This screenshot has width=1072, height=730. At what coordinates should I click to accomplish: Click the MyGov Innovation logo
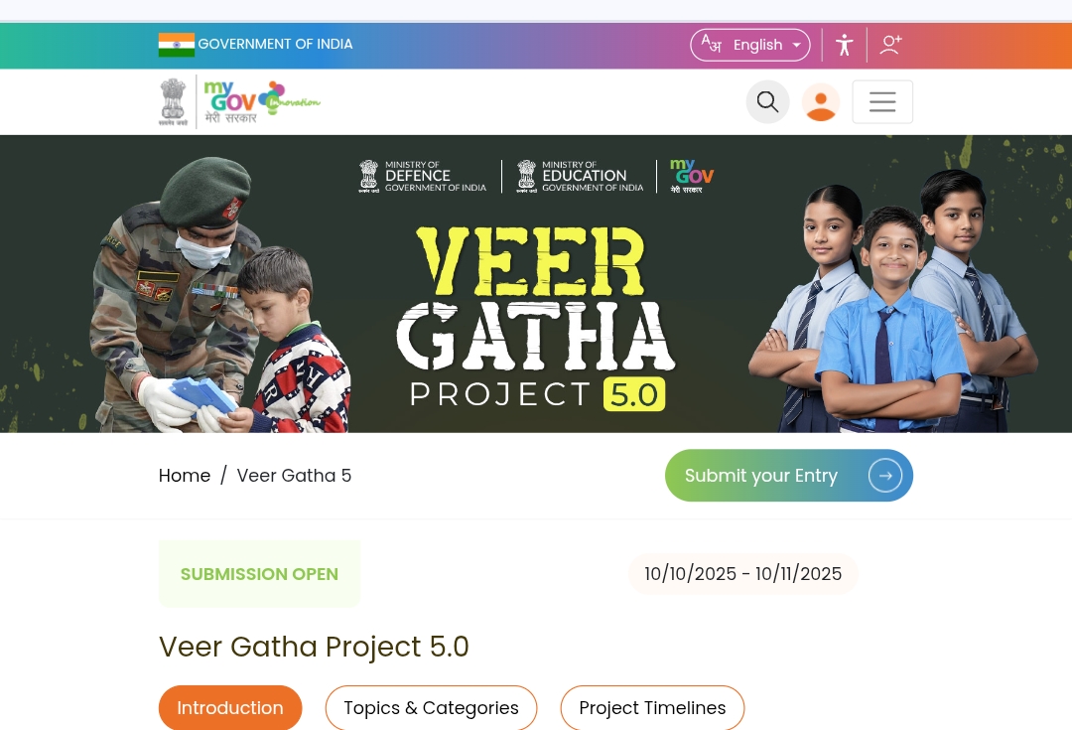262,102
